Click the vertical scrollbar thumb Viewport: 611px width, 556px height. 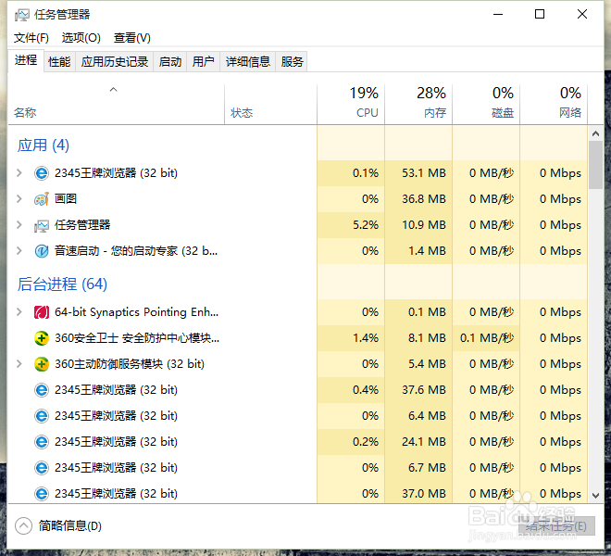(595, 166)
